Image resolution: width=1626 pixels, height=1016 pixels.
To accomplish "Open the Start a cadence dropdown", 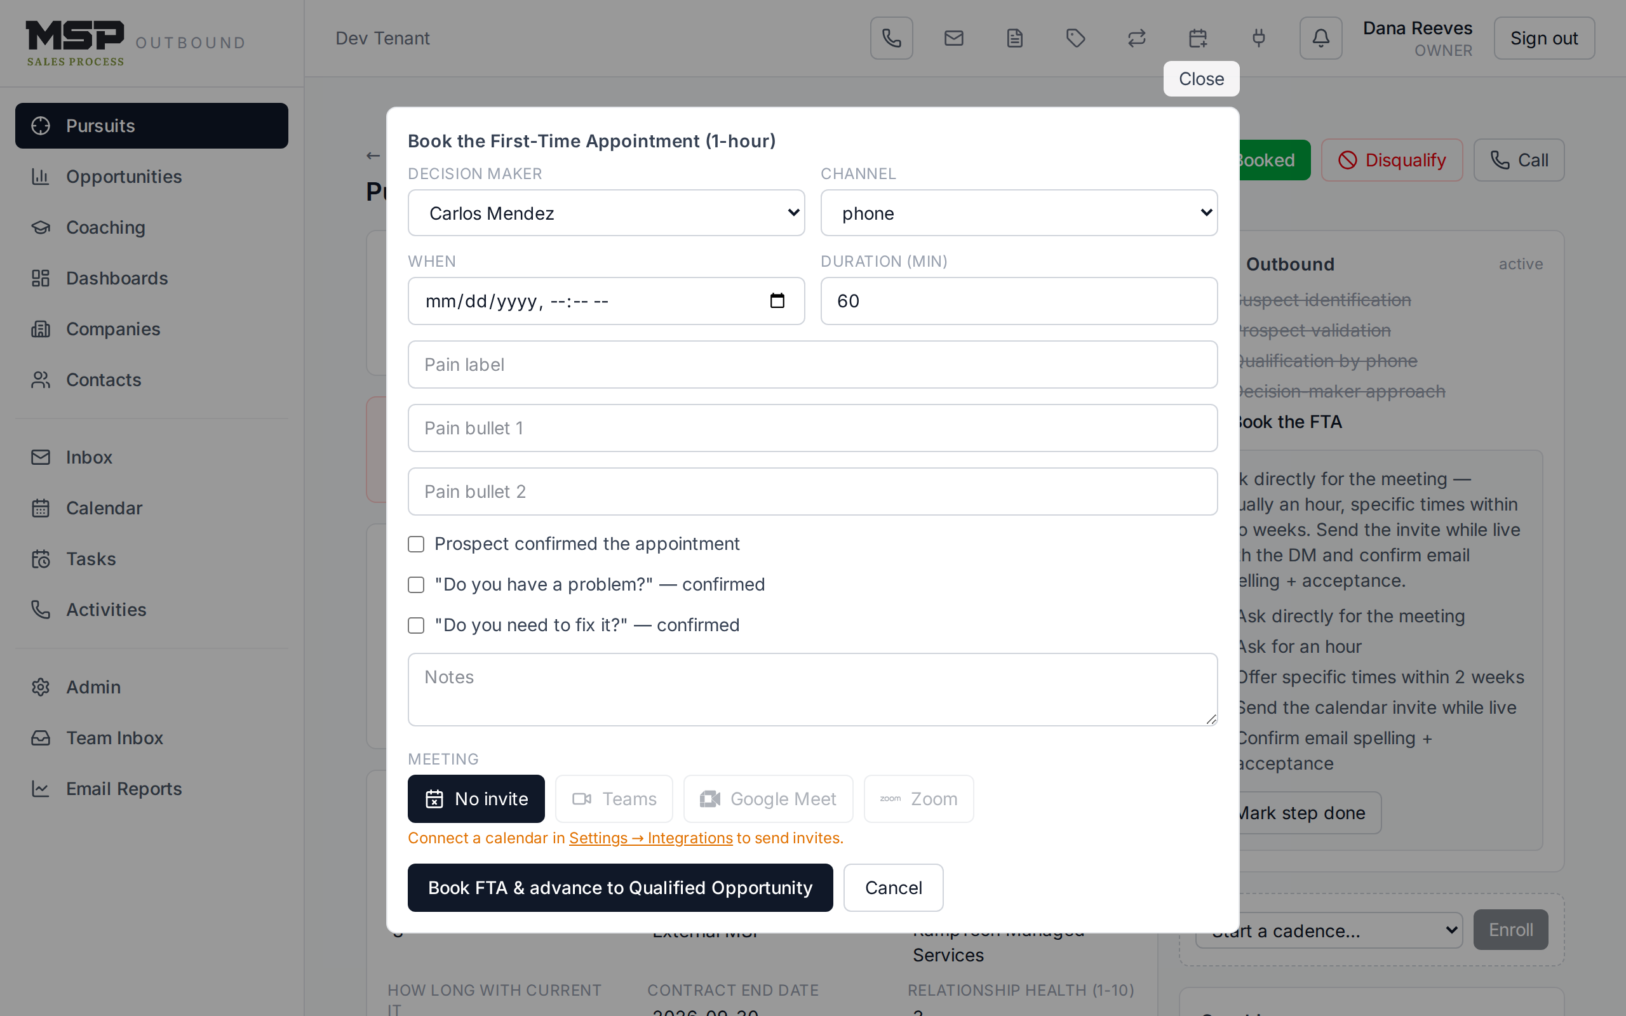I will click(1328, 931).
